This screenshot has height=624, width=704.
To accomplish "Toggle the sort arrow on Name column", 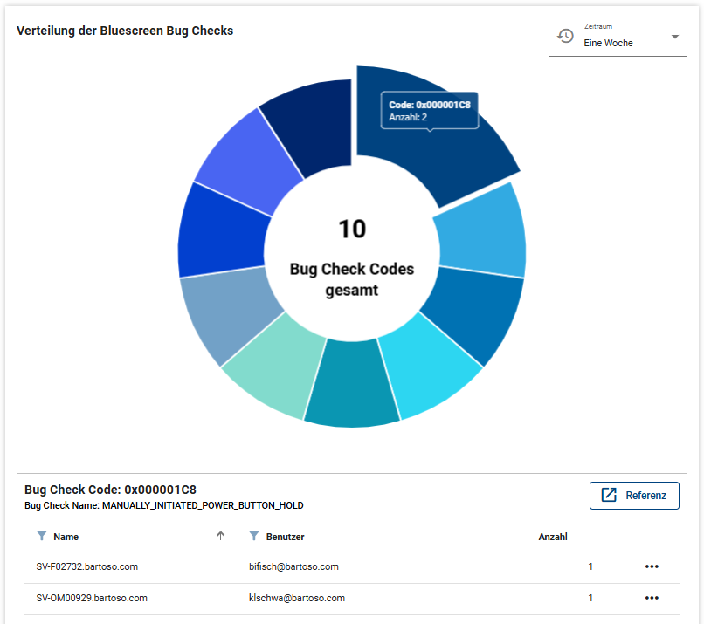I will pos(220,536).
